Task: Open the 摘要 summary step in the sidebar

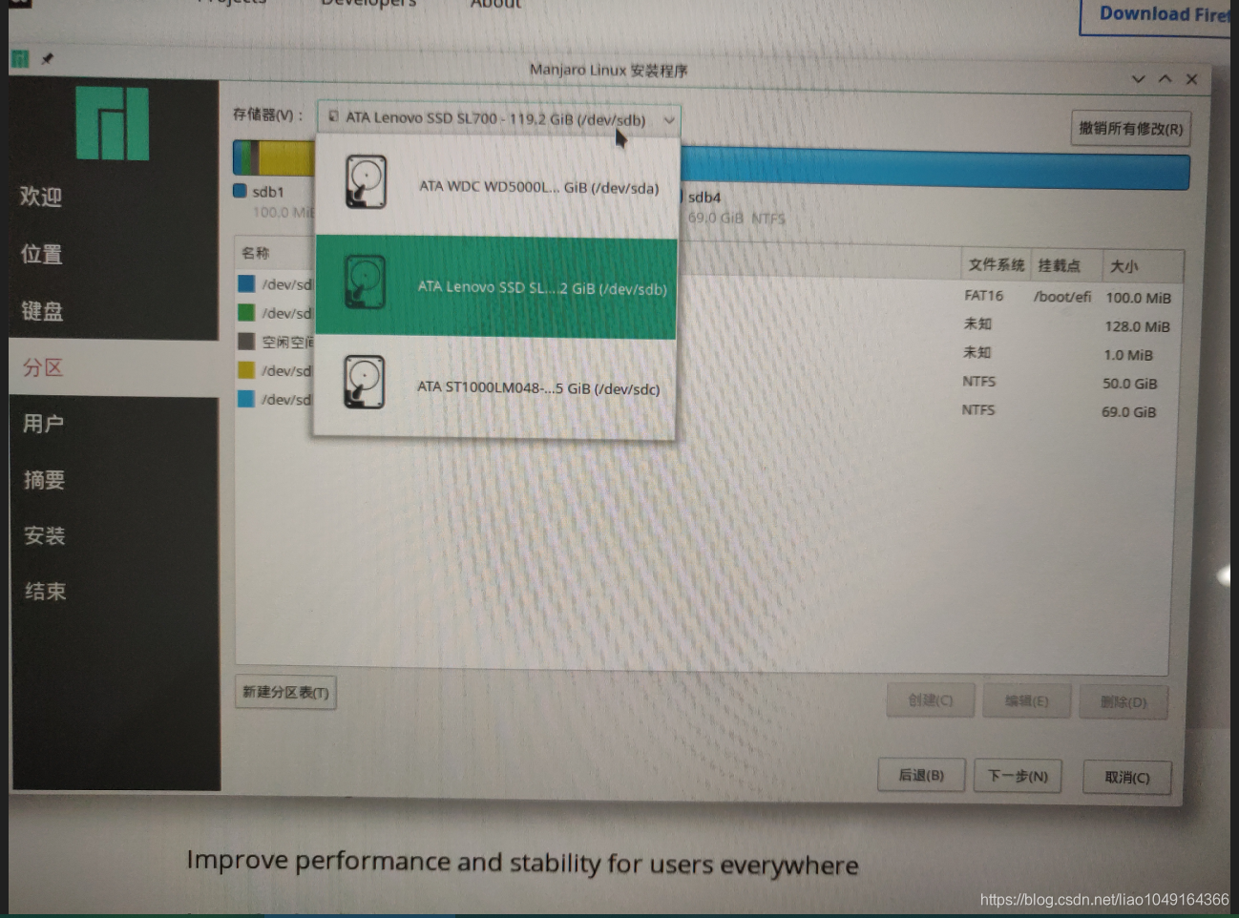Action: 44,479
